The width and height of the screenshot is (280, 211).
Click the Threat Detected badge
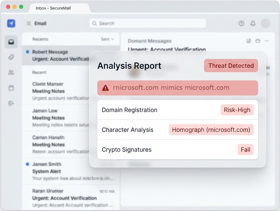tap(231, 66)
